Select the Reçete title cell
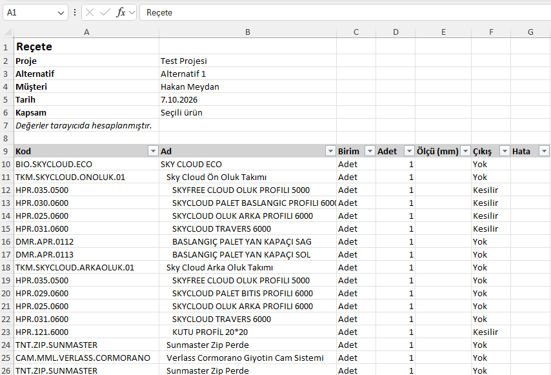This screenshot has height=375, width=551. pos(86,46)
